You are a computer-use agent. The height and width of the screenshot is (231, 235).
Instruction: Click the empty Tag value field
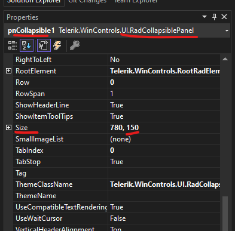click(x=164, y=173)
